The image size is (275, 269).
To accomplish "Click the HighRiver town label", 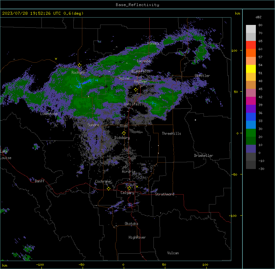I will click(137, 237).
